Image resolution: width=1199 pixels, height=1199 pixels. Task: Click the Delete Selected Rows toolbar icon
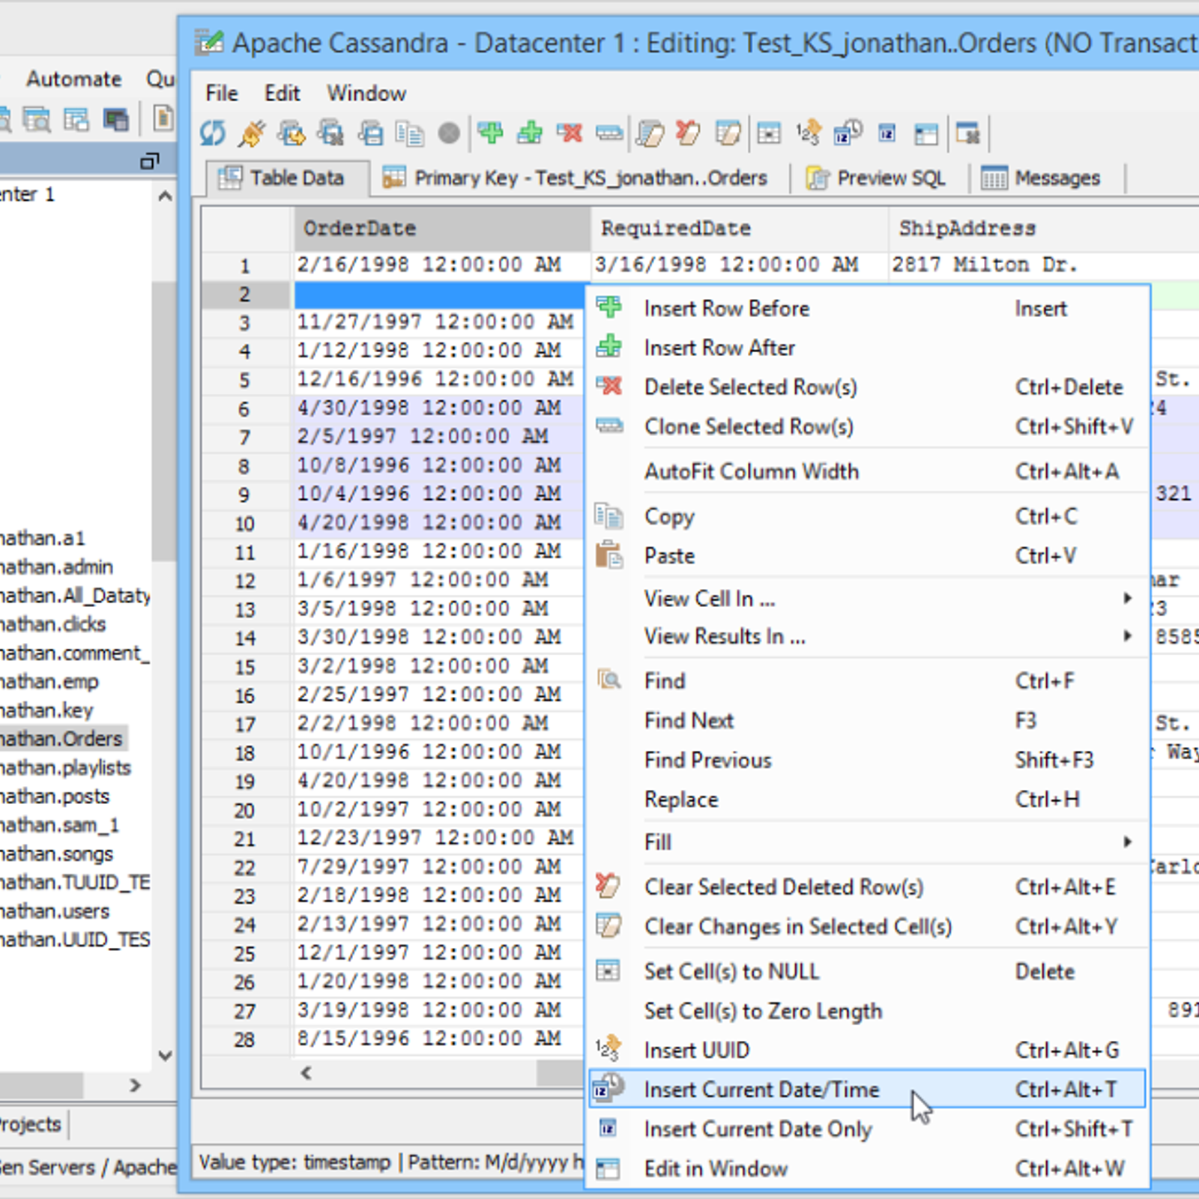[570, 133]
